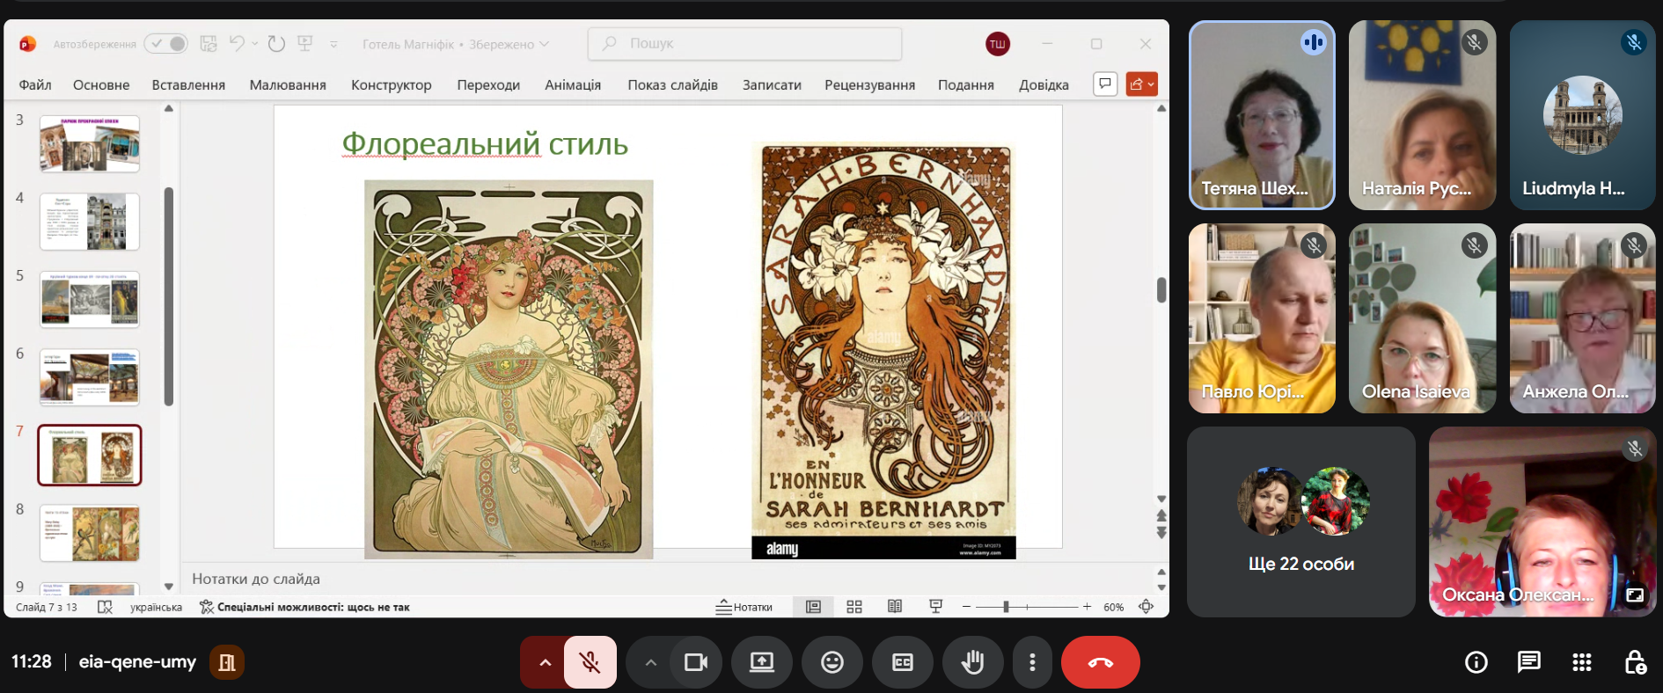Viewport: 1663px width, 693px height.
Task: Click the red Share button
Action: pyautogui.click(x=1141, y=84)
